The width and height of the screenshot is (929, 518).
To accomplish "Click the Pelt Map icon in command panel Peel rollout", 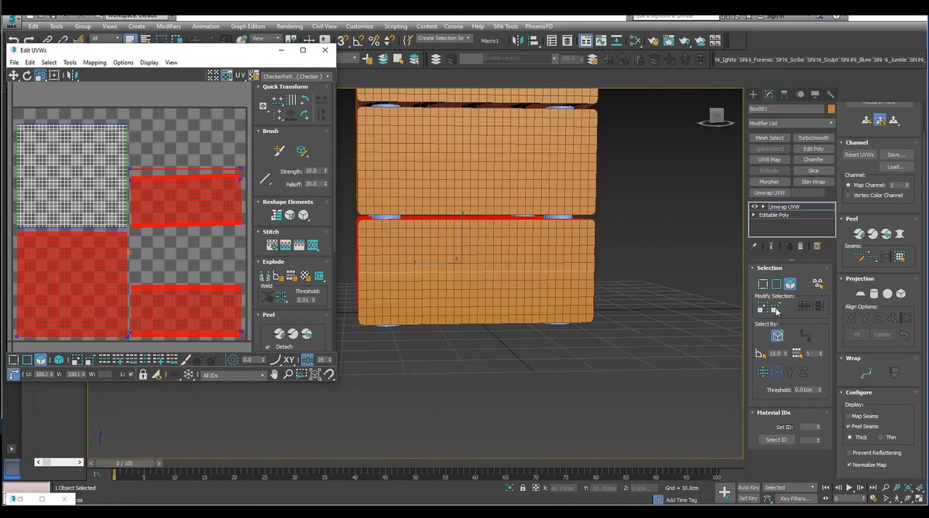I will [900, 233].
